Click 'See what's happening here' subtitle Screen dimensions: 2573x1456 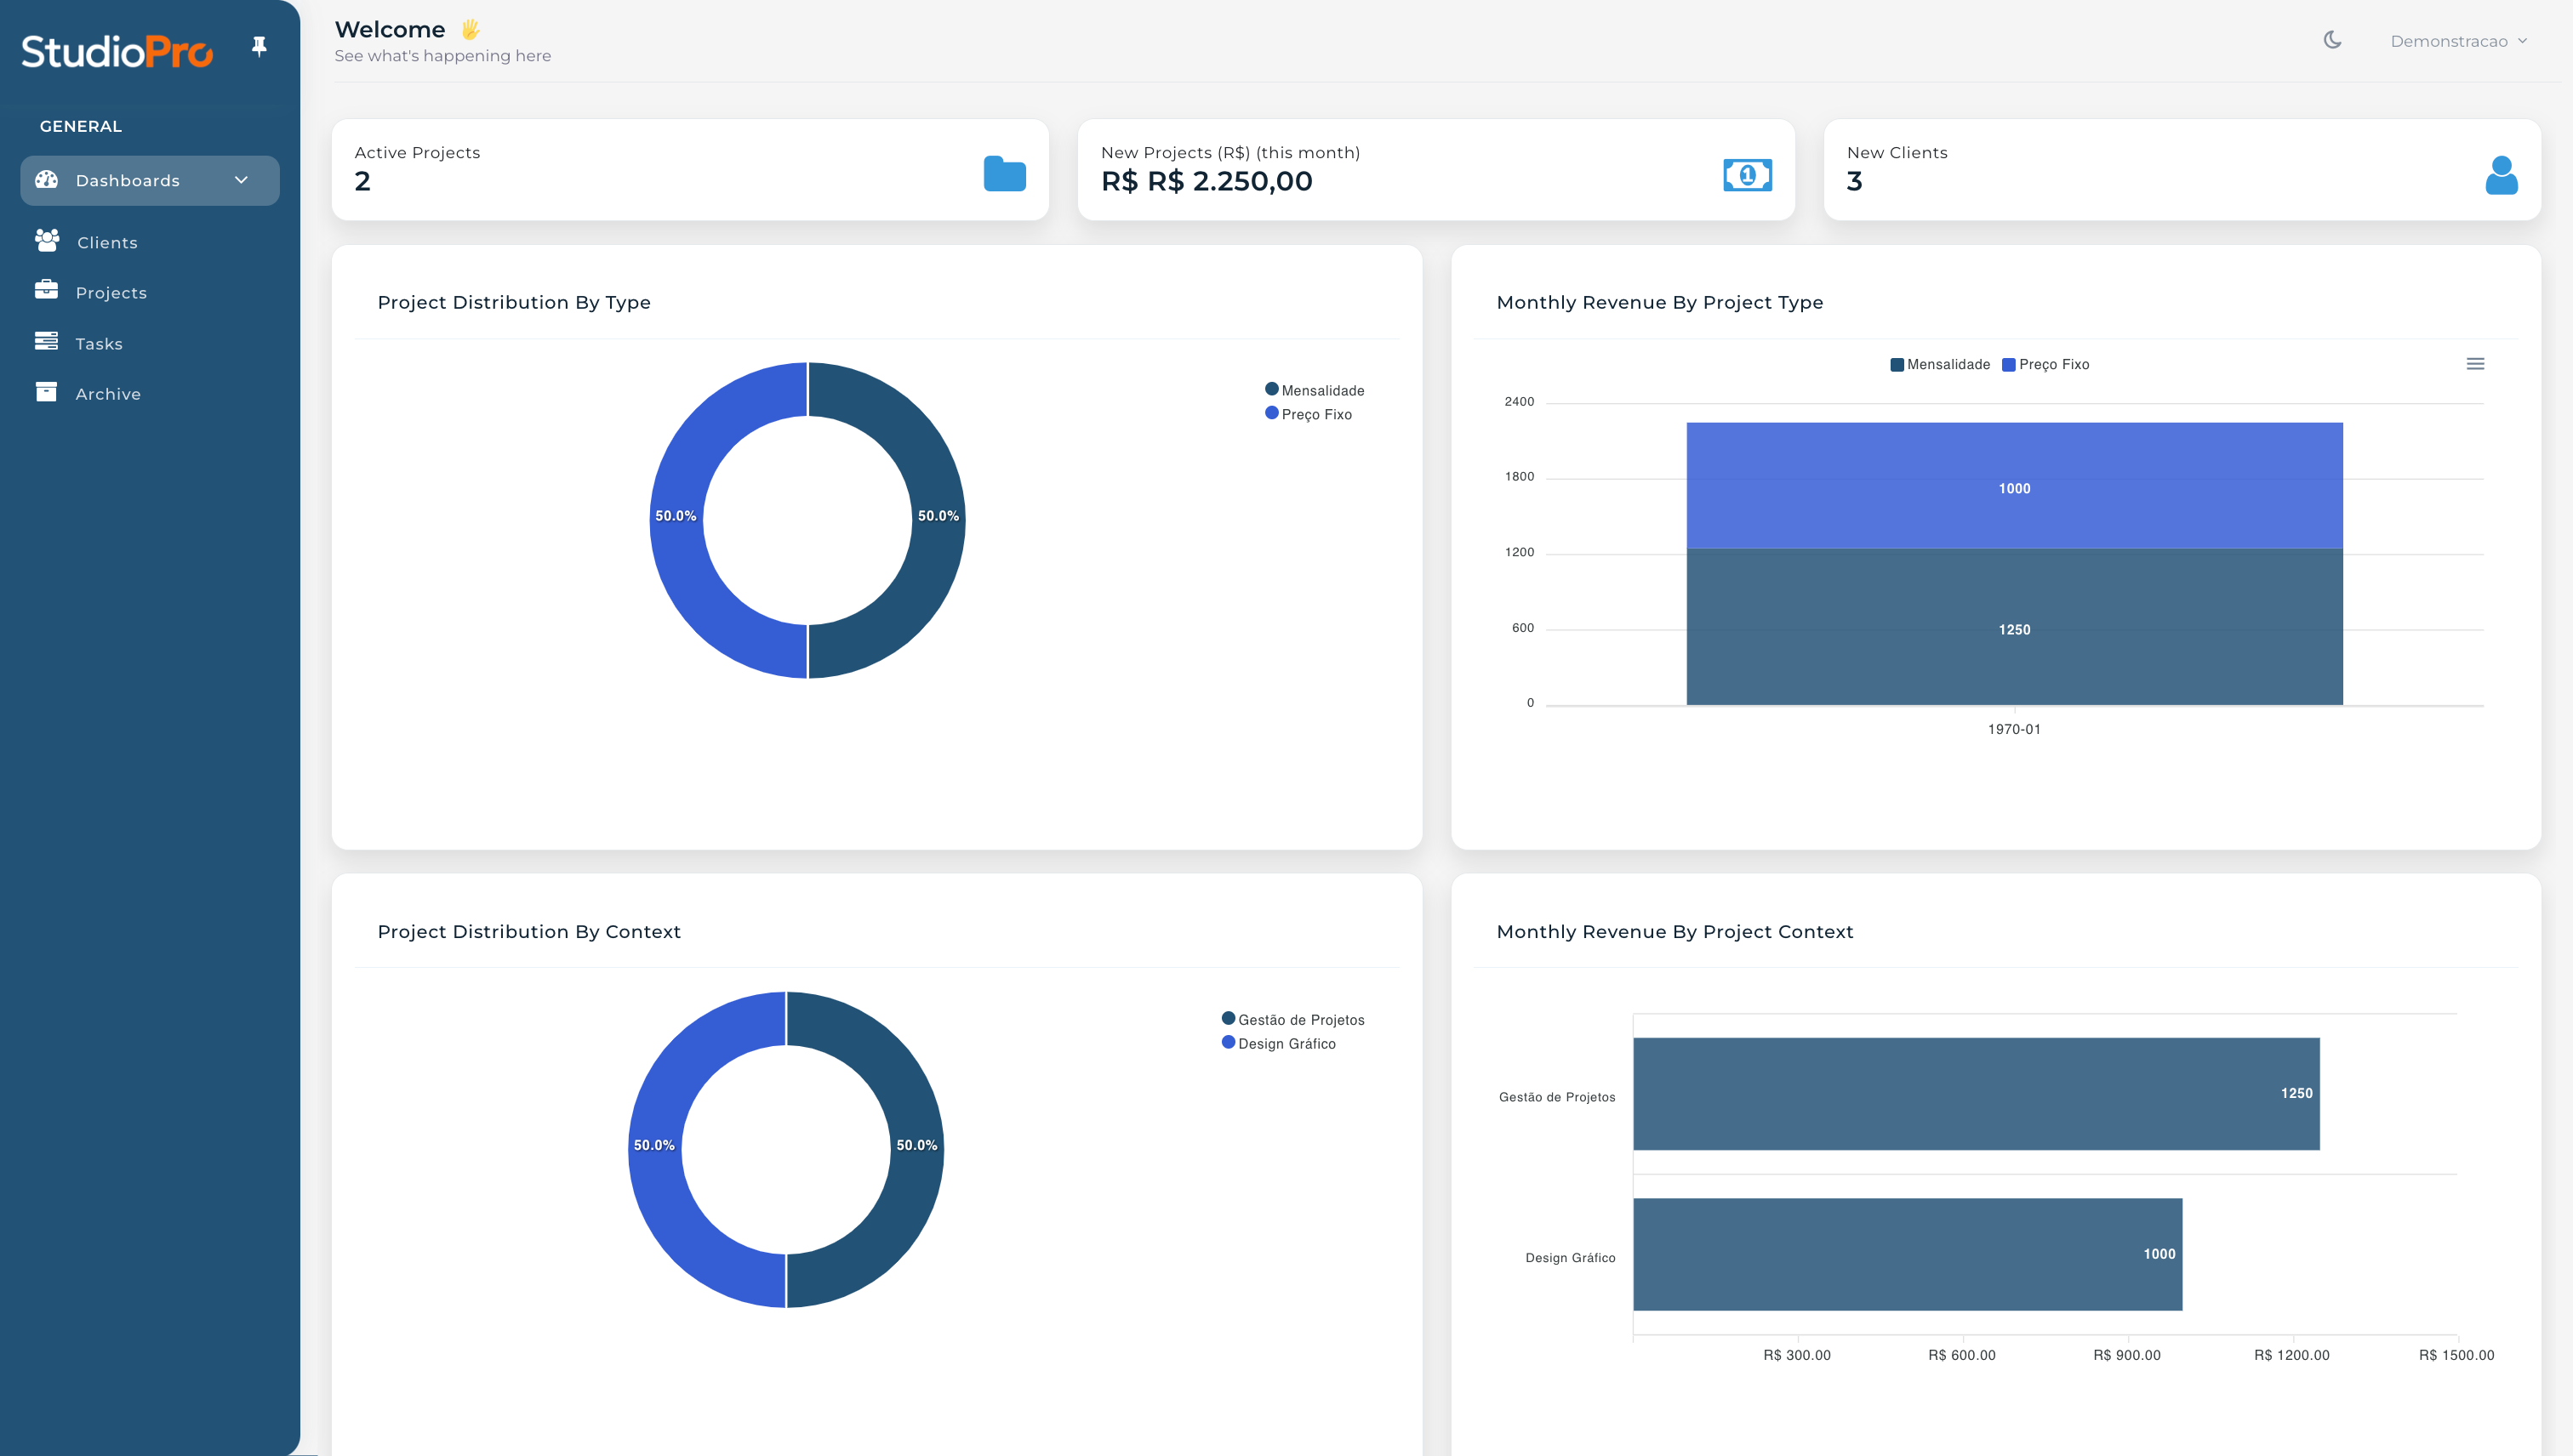point(442,56)
